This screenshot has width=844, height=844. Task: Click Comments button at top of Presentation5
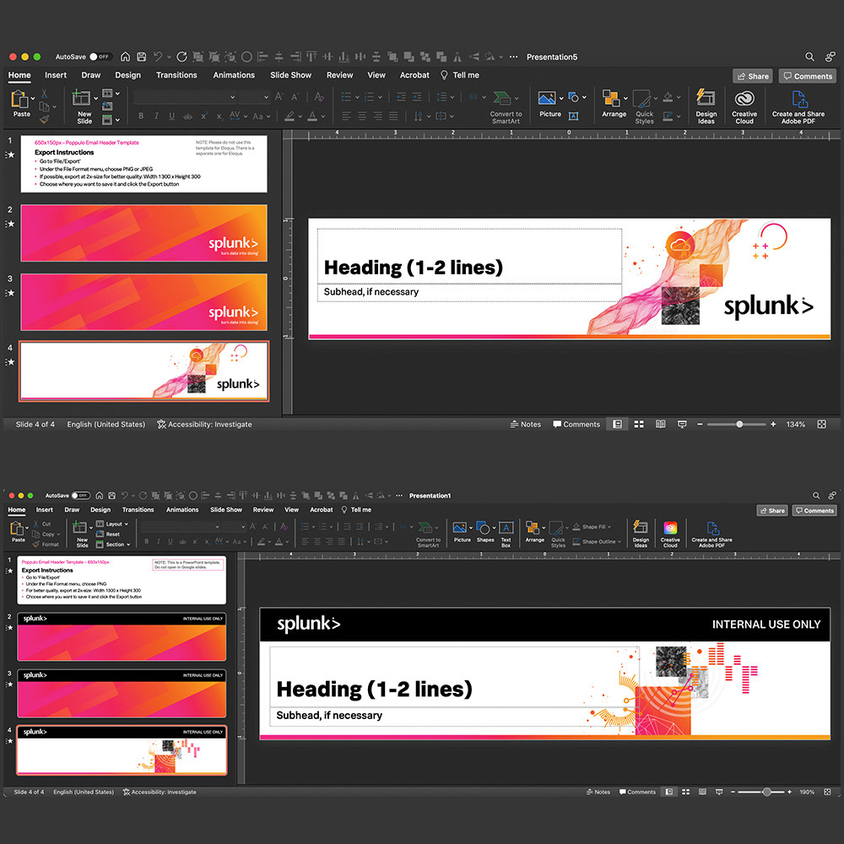808,76
